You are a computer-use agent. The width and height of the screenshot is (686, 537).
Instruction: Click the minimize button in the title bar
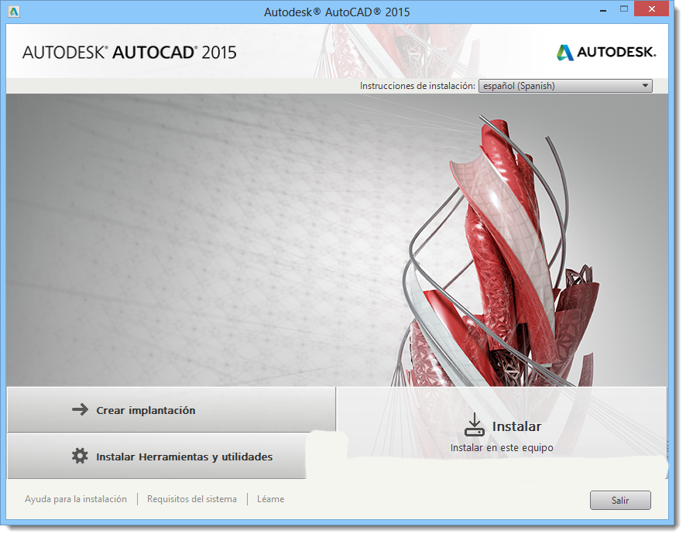point(602,9)
